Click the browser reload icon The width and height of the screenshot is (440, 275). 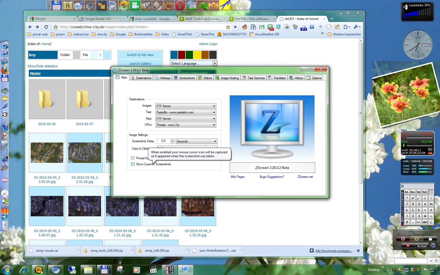[46, 27]
